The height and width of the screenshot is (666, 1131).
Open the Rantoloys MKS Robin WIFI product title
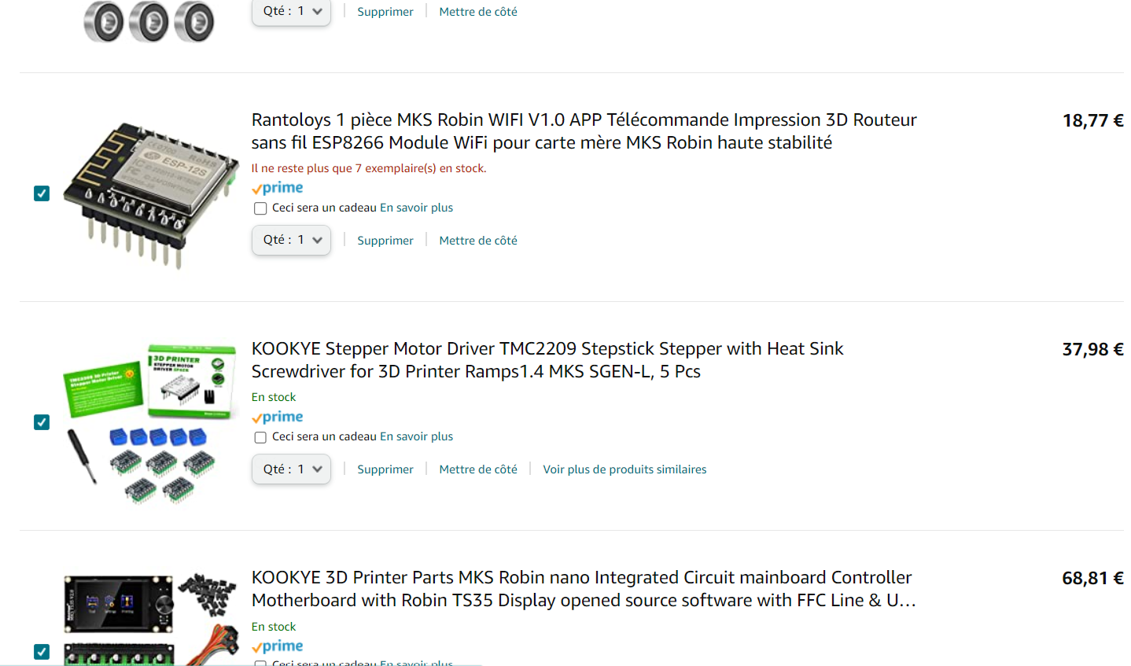click(584, 131)
